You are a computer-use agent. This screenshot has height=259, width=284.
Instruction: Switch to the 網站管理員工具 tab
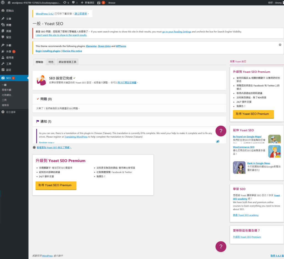67,62
